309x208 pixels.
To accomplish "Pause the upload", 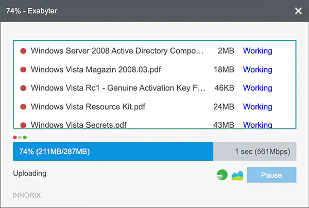I will tap(271, 175).
